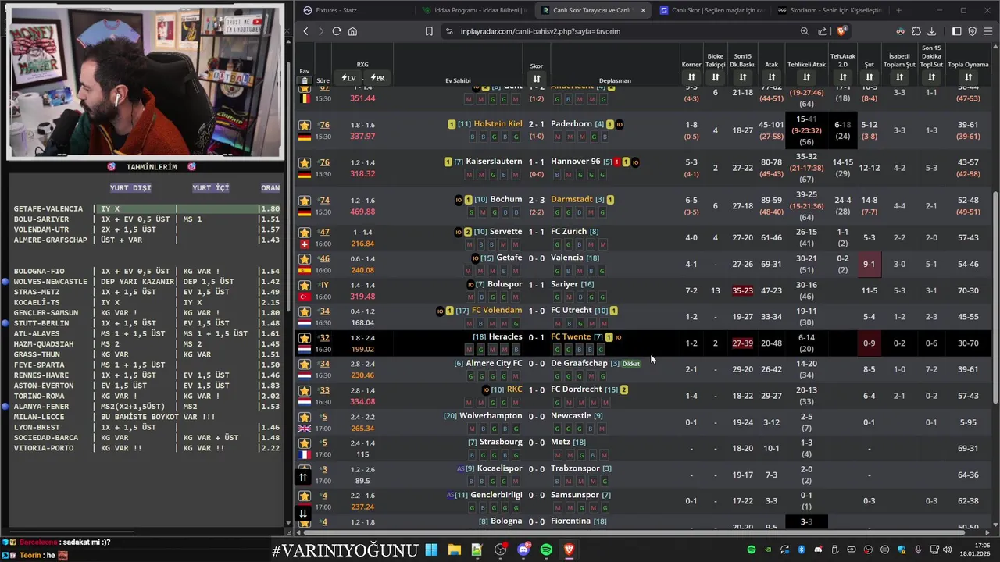Open Brave Shields lion icon
Viewport: 1000px width, 562px height.
[841, 31]
